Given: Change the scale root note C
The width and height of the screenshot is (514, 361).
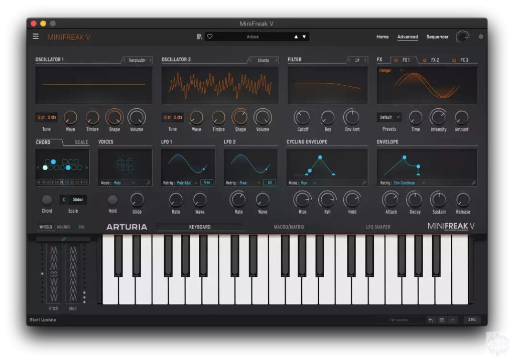Looking at the screenshot, I should [x=64, y=200].
